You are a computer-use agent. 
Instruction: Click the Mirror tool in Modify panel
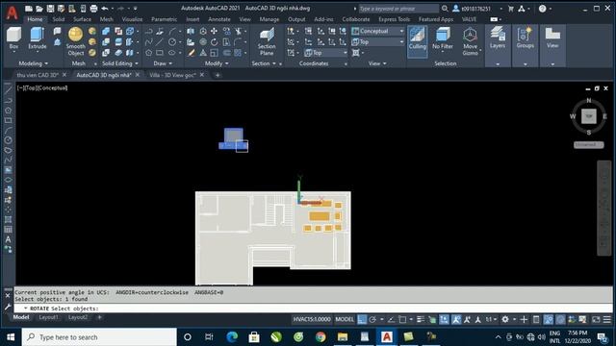[x=191, y=31]
